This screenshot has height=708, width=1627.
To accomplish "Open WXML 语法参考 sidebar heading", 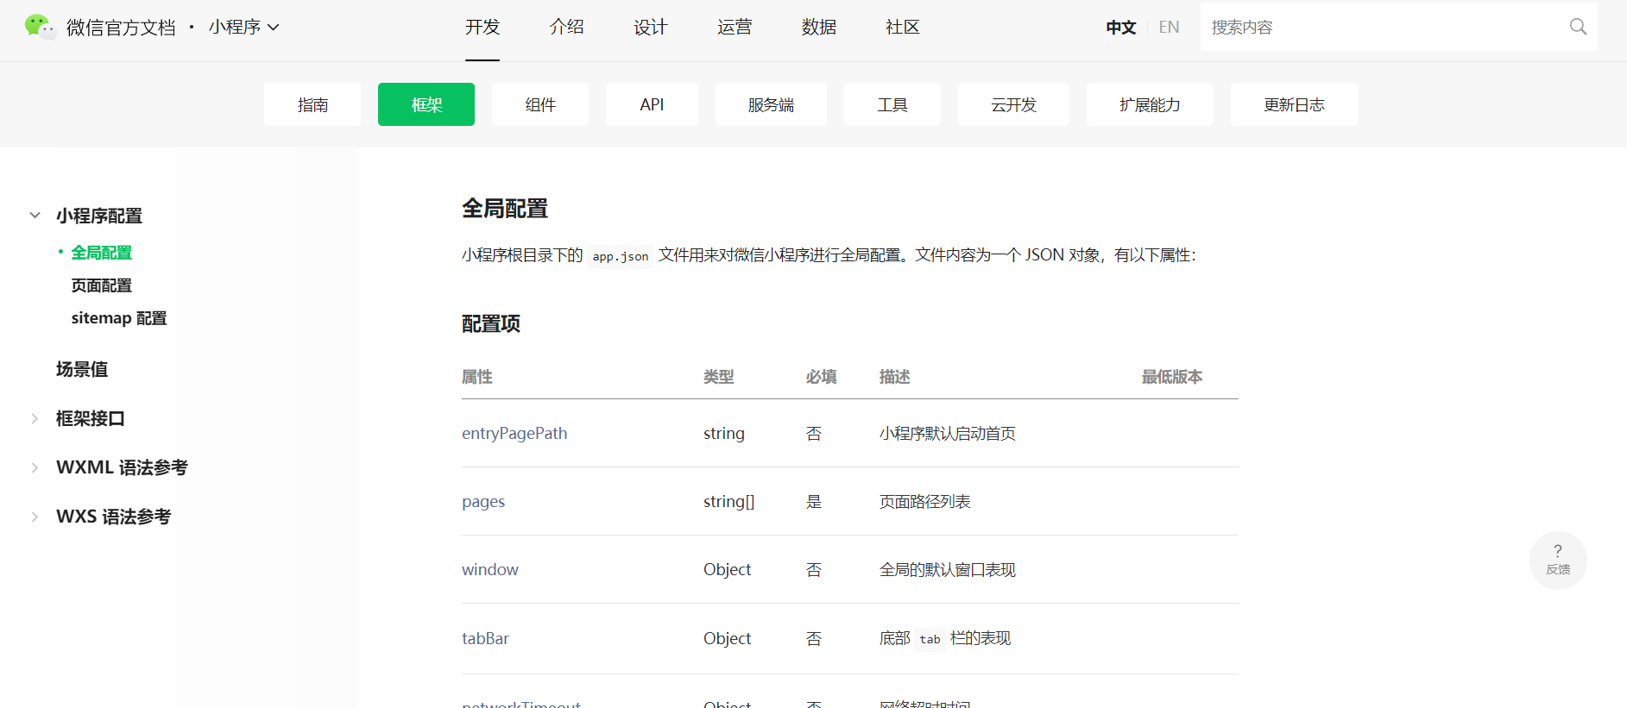I will [122, 467].
